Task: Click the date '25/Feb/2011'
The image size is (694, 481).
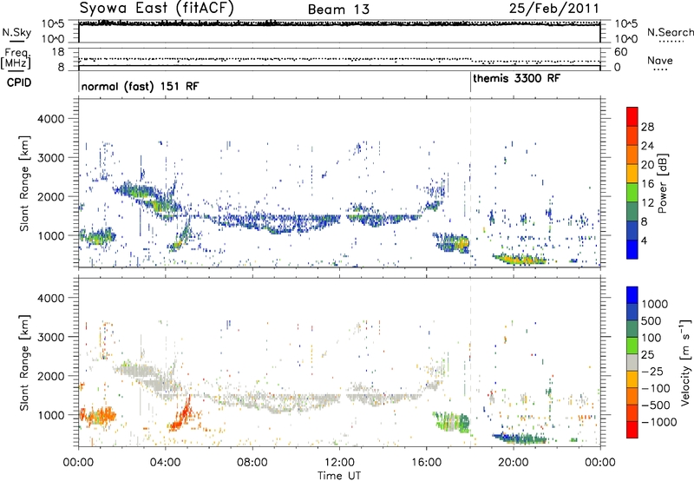Action: pyautogui.click(x=554, y=8)
